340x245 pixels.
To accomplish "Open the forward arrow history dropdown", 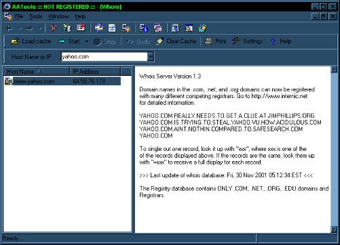I will coord(40,28).
